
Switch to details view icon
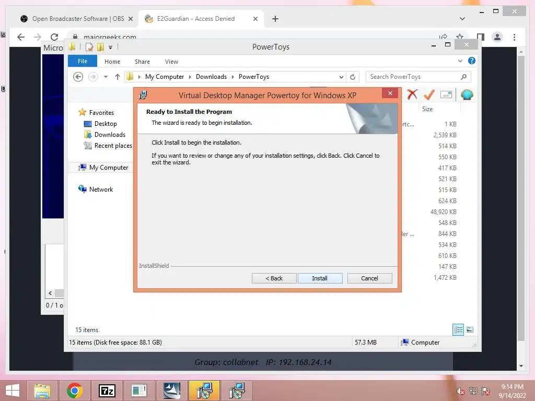[458, 329]
